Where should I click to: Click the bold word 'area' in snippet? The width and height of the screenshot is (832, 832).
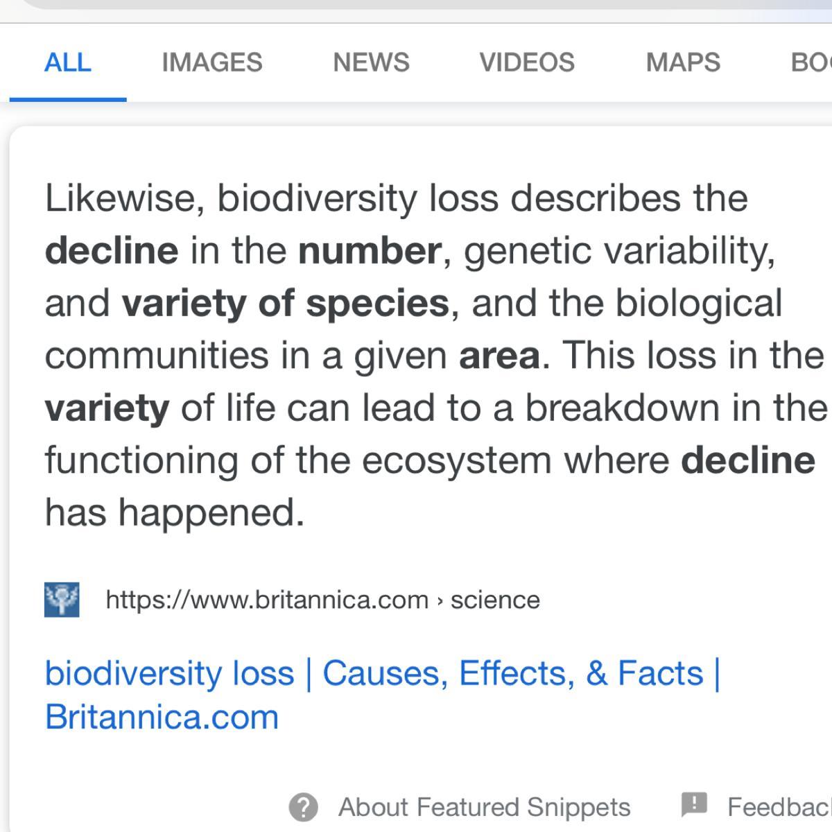[499, 356]
